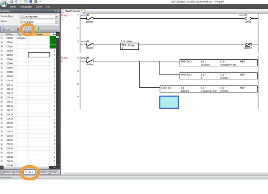Open the Configuration ribbon tab
This screenshot has height=194, width=268.
pos(26,7)
